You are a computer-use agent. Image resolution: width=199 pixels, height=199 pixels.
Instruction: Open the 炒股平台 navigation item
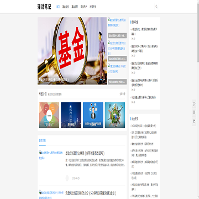(93, 7)
